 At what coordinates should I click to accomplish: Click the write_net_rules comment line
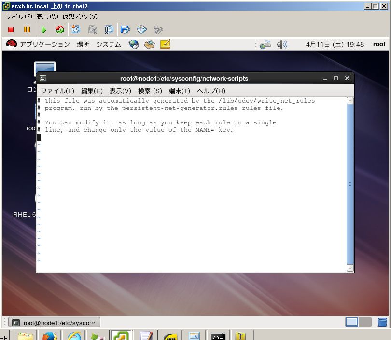click(176, 101)
